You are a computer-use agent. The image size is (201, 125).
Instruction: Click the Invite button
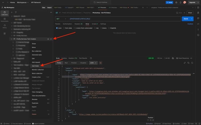point(169,2)
